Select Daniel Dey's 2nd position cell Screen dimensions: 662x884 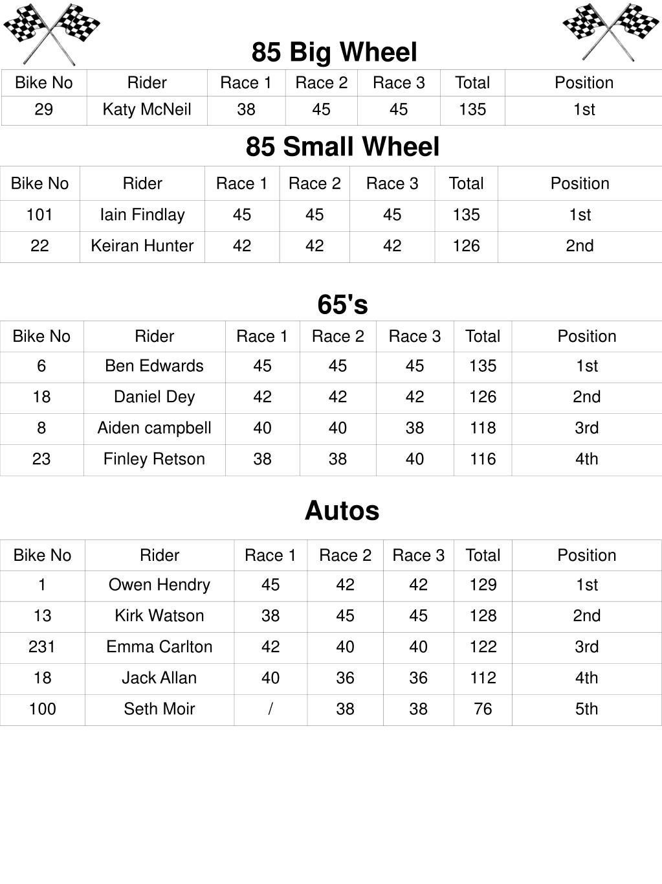coord(586,398)
